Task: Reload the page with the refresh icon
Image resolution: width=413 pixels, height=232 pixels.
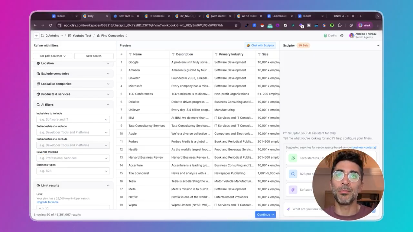Action: coord(50,25)
